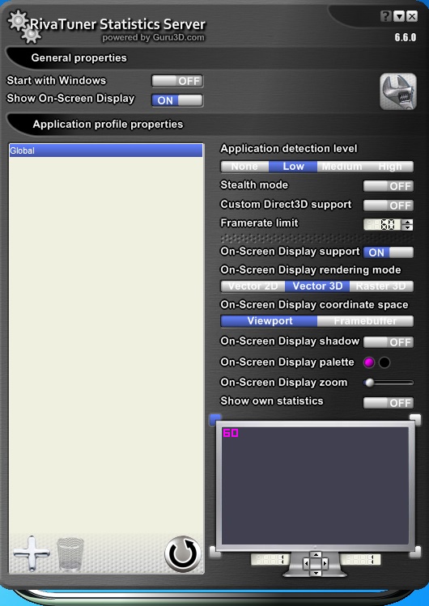Open the wrench Setup button
This screenshot has width=429, height=606.
coord(398,91)
